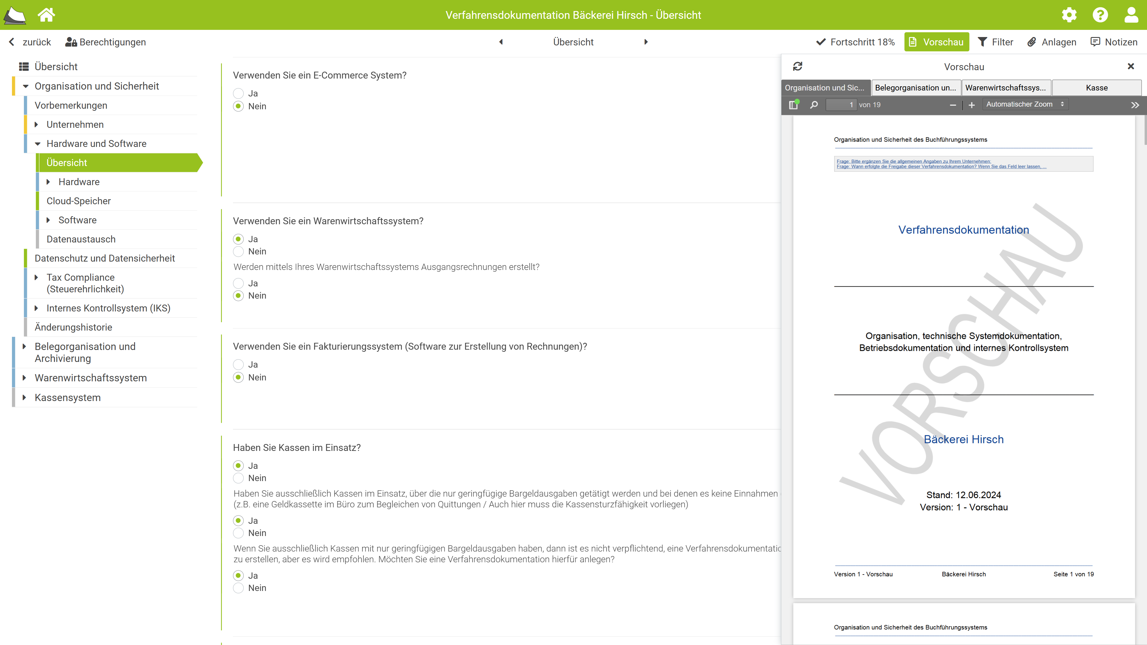Close the Vorschau panel
The image size is (1147, 645).
coord(1131,66)
